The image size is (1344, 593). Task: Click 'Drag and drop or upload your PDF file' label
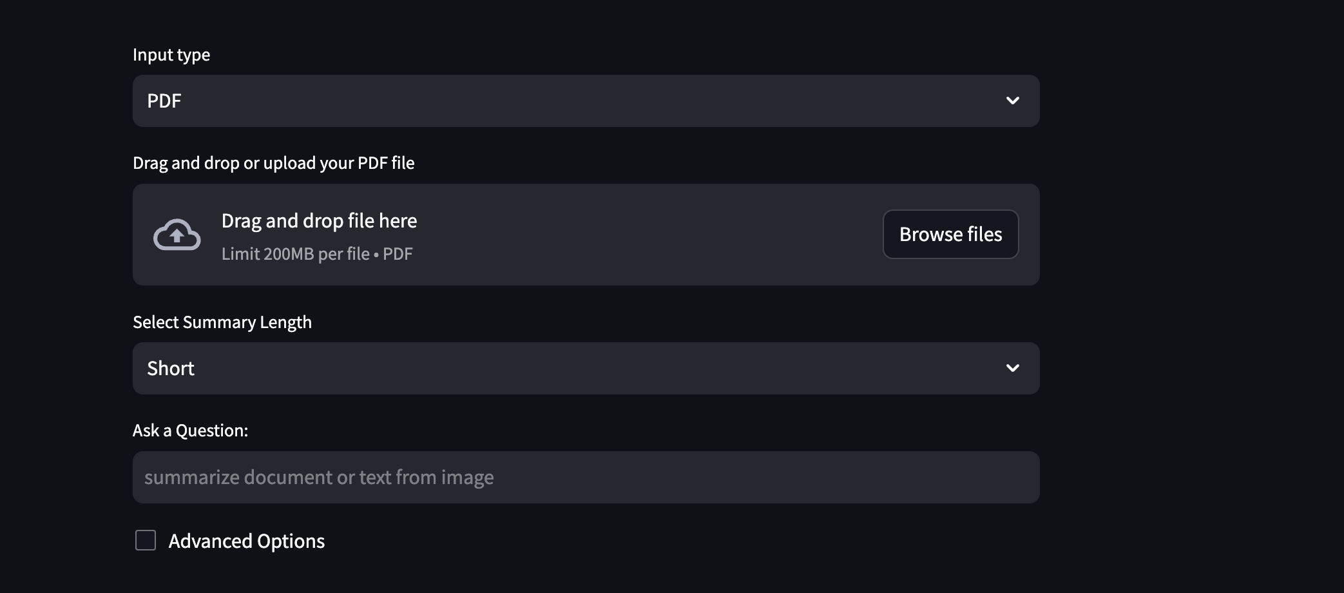coord(273,163)
